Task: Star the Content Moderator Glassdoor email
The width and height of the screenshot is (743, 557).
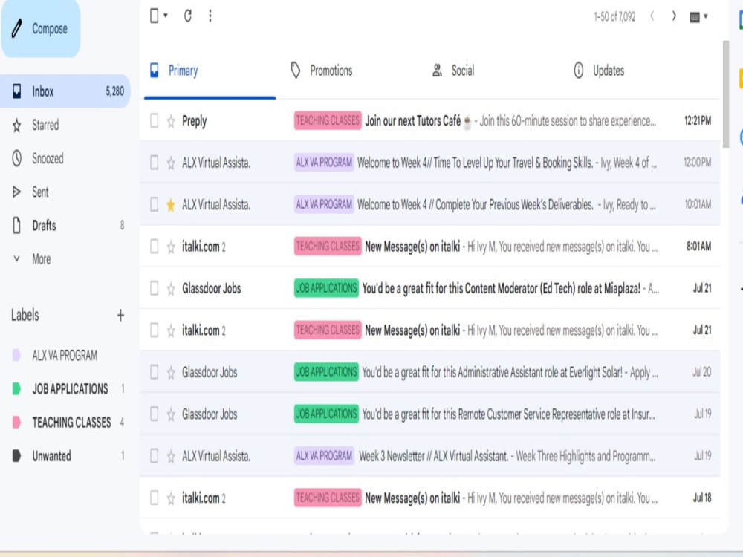Action: (171, 289)
